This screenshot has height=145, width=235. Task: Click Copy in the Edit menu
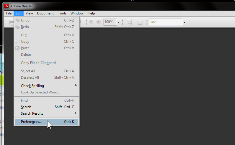click(x=47, y=42)
